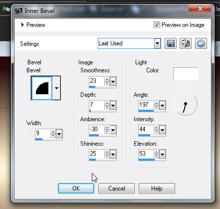Click inside the Width value field

coord(42,133)
